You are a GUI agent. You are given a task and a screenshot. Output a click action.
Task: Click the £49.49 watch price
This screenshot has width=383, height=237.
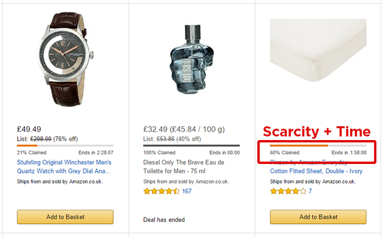pos(29,129)
